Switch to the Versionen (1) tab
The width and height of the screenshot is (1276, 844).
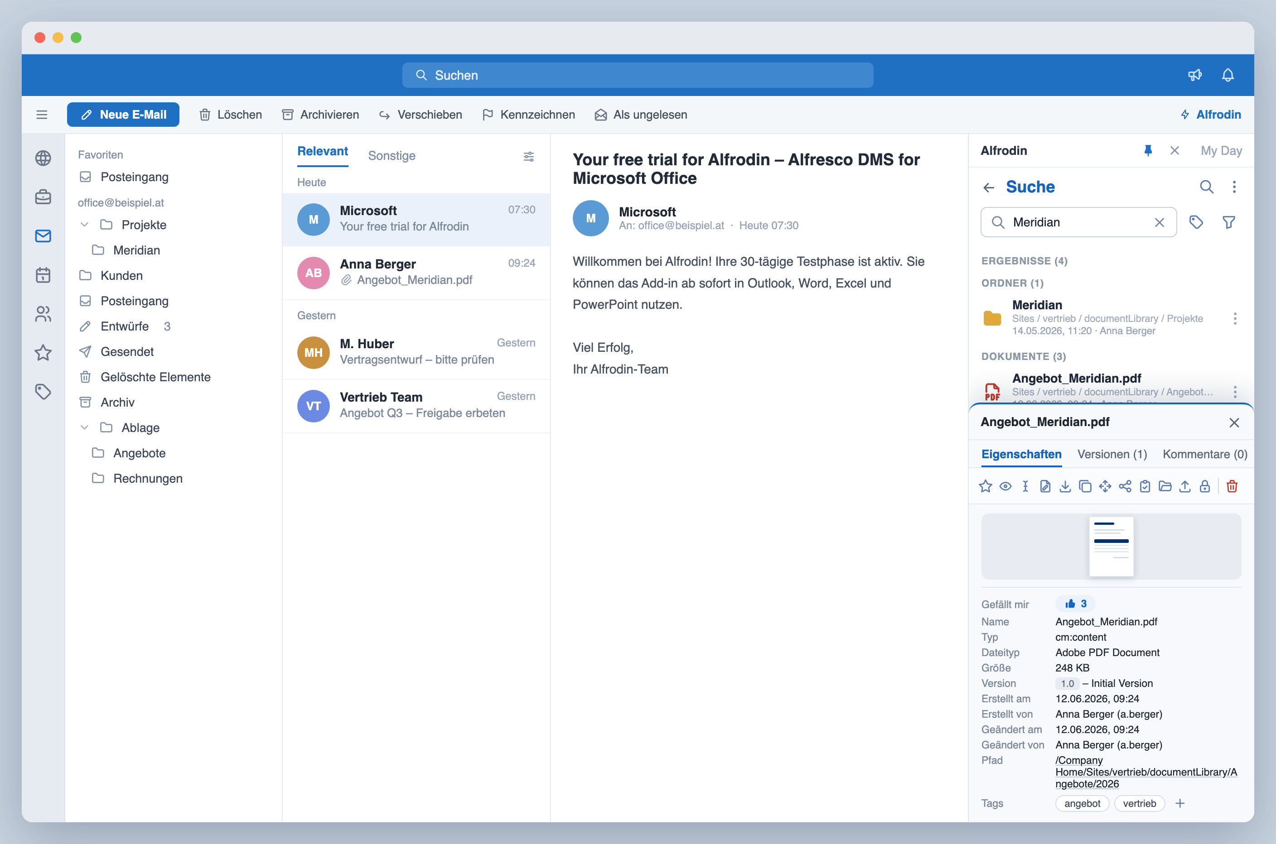click(1112, 454)
